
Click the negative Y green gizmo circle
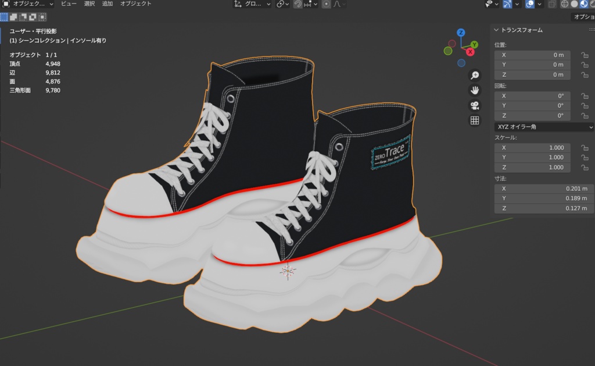[x=448, y=51]
